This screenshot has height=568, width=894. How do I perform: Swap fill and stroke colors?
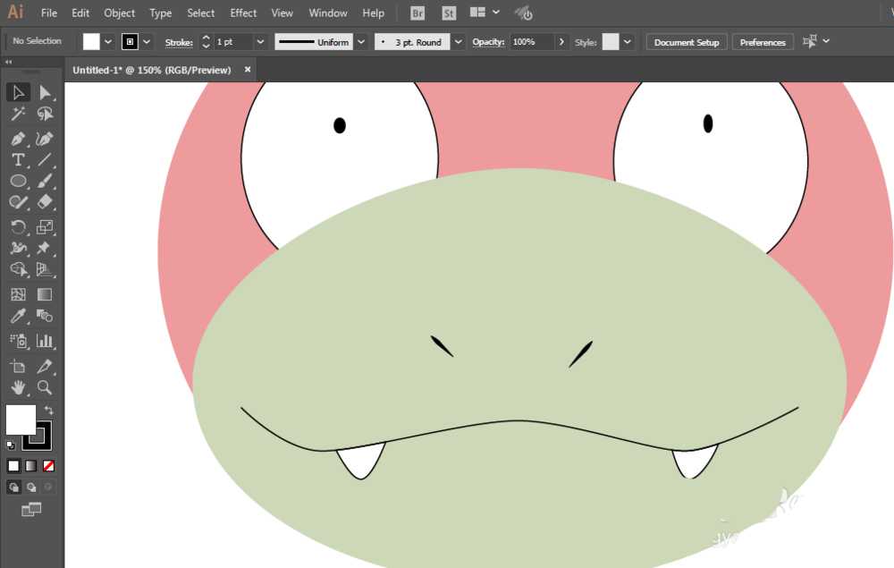tap(49, 411)
